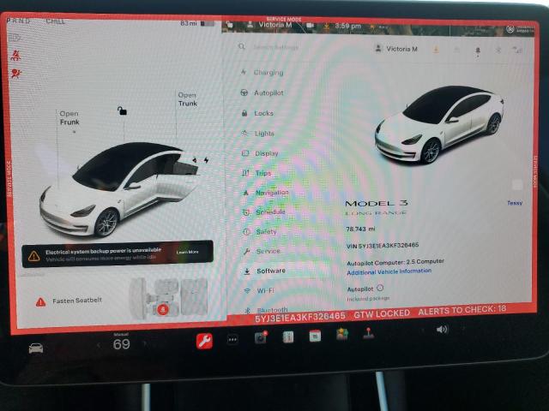The height and width of the screenshot is (411, 549).
Task: Open the dashcam camera app in dock
Action: pos(260,337)
